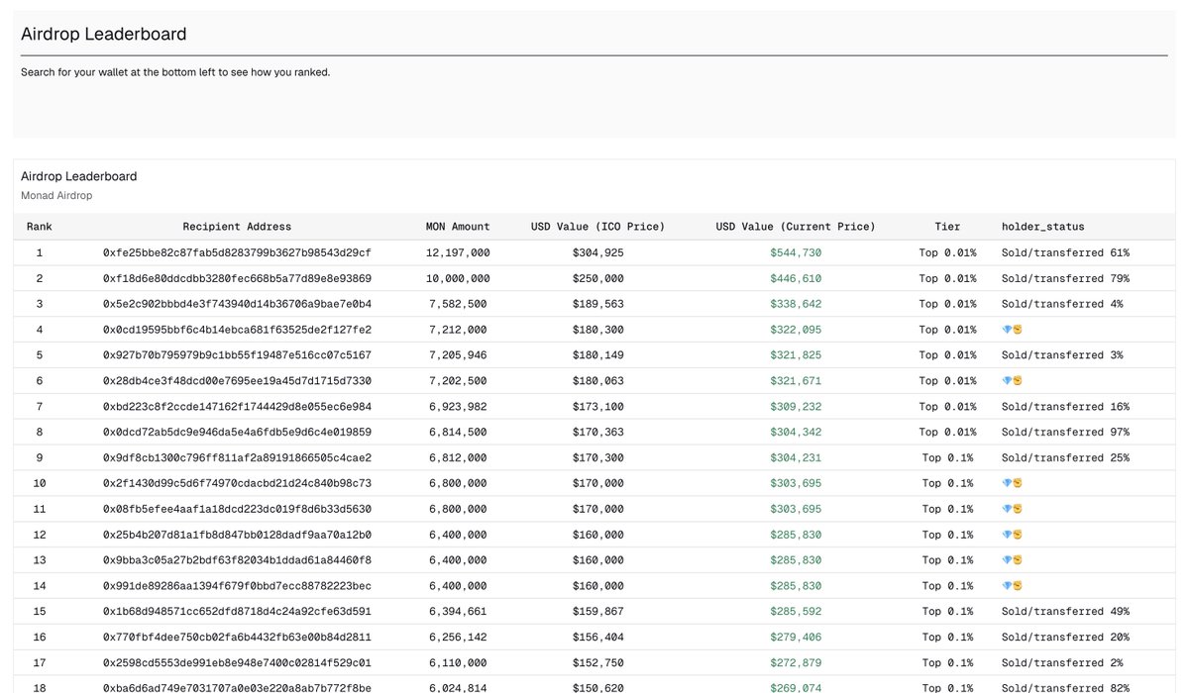The width and height of the screenshot is (1189, 693).
Task: Click the diamond hands emoji in rank 13 row
Action: pos(1012,560)
